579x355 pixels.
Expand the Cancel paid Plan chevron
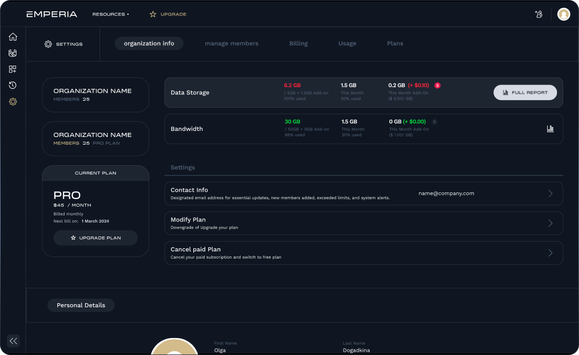550,253
